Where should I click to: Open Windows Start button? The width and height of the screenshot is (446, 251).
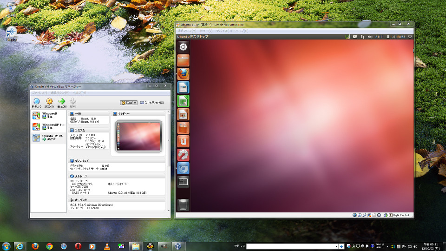pyautogui.click(x=6, y=246)
